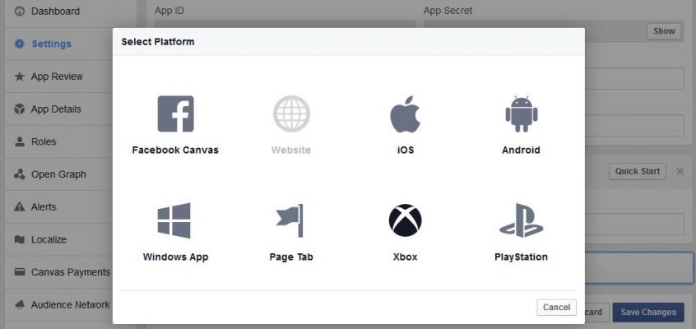The width and height of the screenshot is (696, 329).
Task: Select the Page Tab flag icon
Action: tap(290, 220)
